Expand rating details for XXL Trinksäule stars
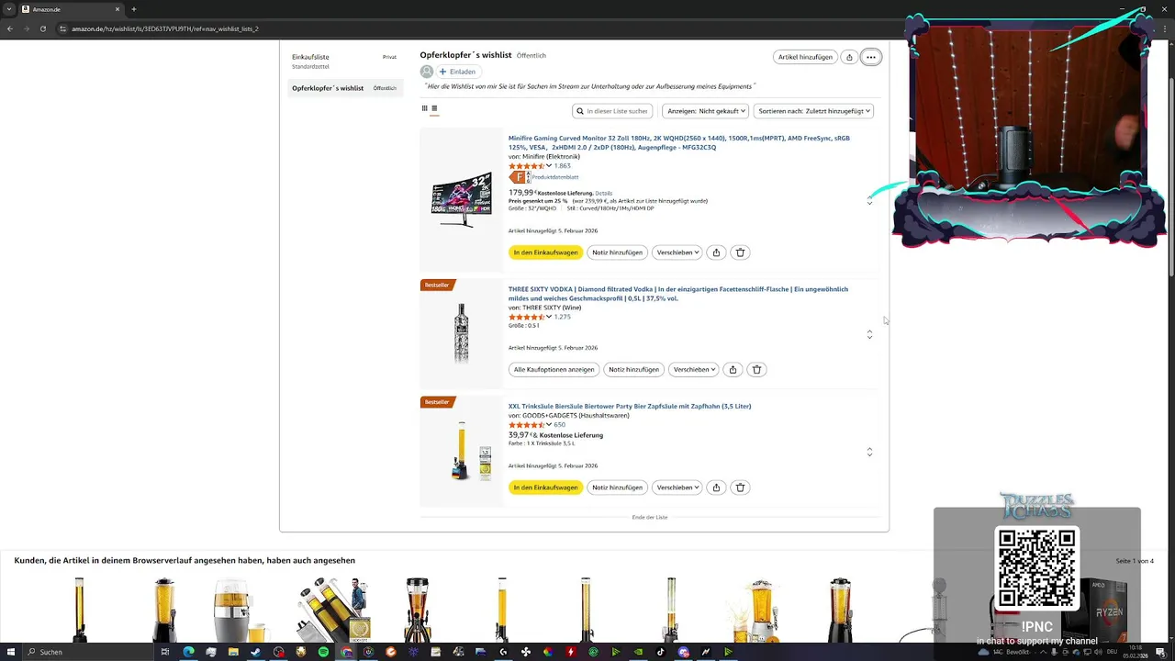 point(549,425)
